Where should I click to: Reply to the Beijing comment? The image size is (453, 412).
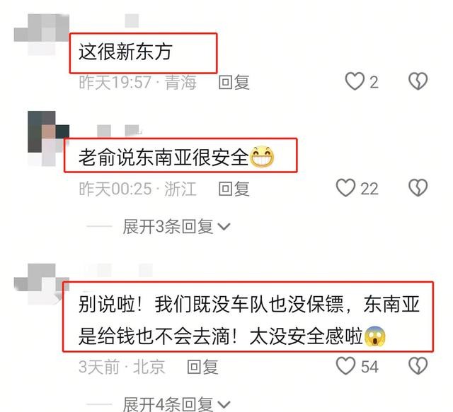point(203,367)
